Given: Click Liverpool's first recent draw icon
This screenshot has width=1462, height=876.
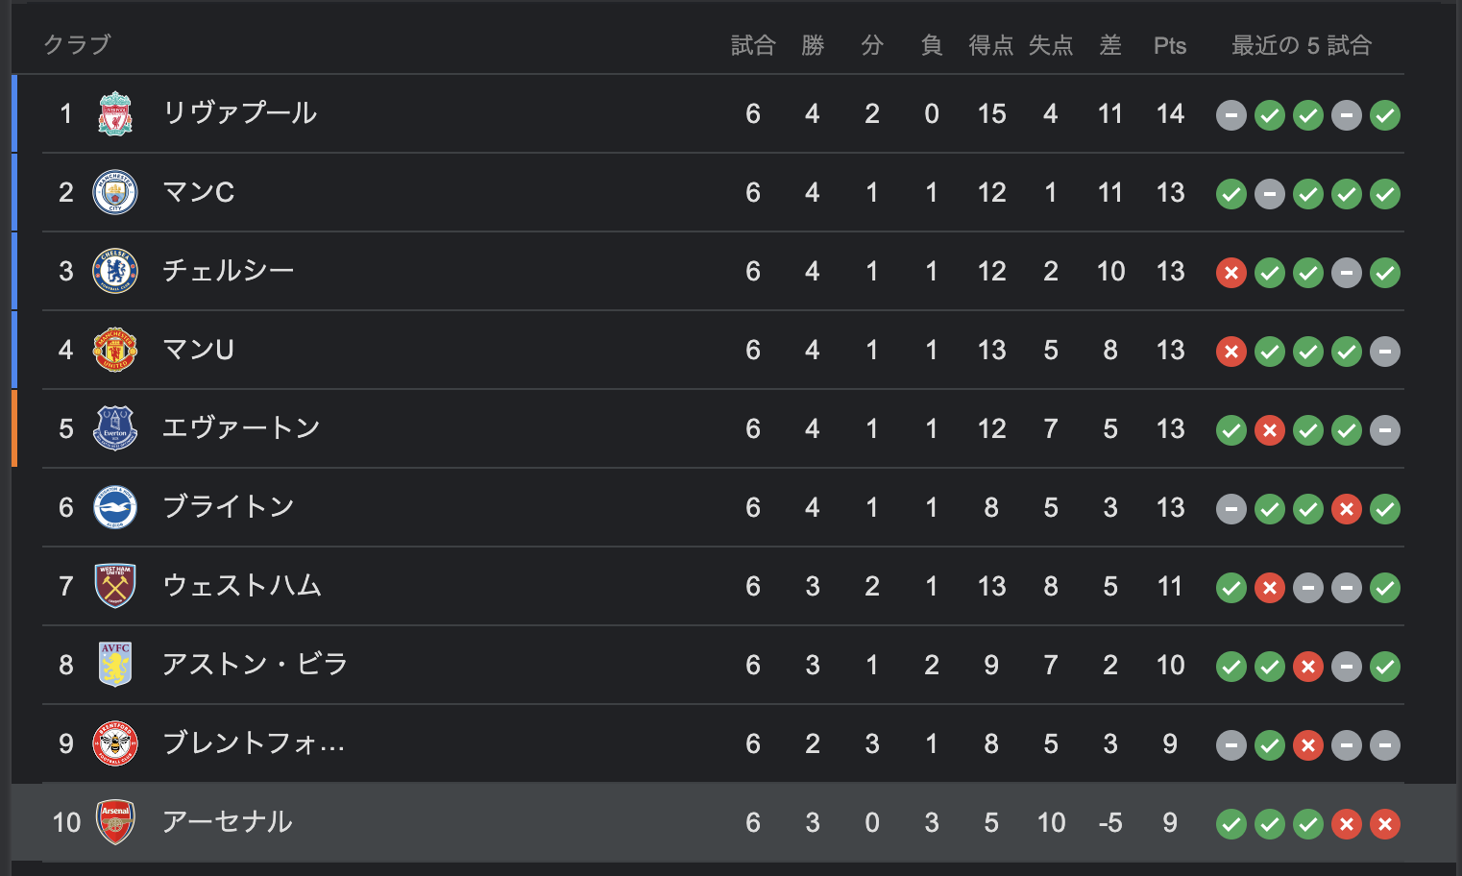Looking at the screenshot, I should pos(1231,115).
